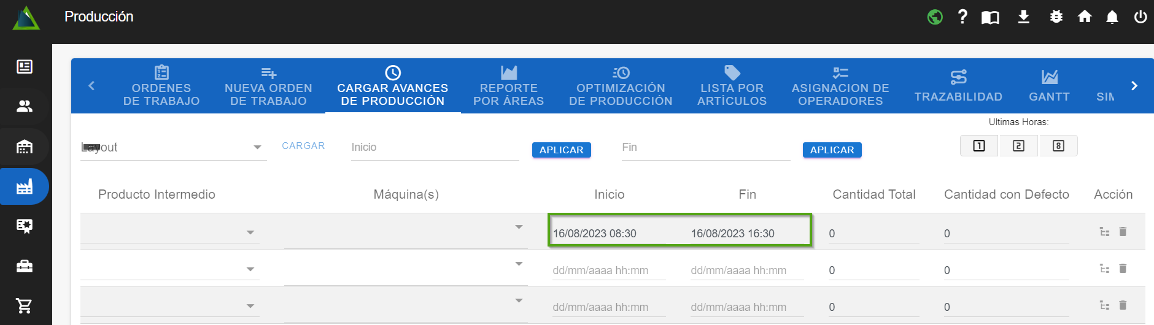Screen dimensions: 1154x325
Task: Switch to Reporte por Áreas tab
Action: pyautogui.click(x=508, y=86)
